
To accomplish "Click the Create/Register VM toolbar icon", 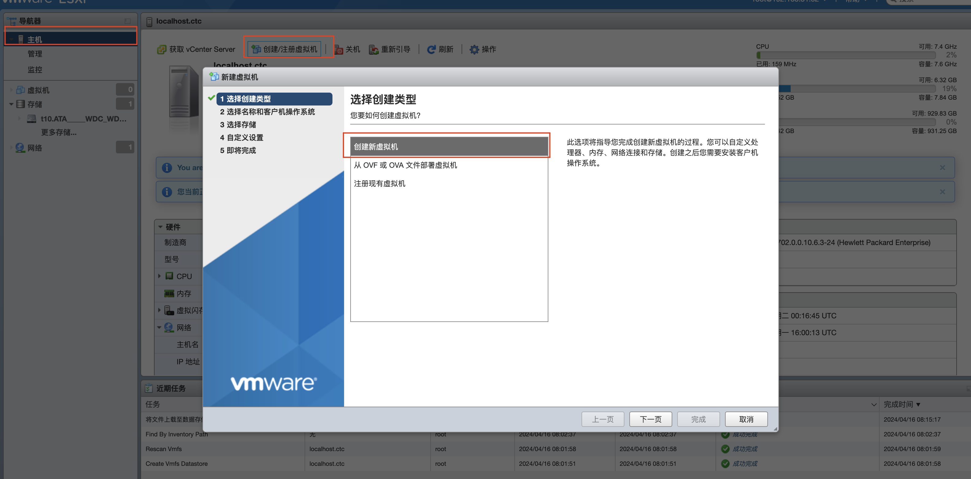I will point(256,49).
